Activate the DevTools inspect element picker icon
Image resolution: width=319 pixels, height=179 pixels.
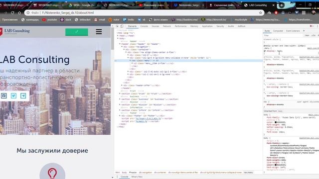tap(118, 26)
